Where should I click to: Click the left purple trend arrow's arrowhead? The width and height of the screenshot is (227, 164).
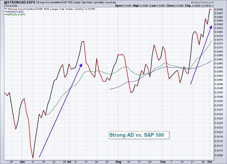click(x=81, y=65)
